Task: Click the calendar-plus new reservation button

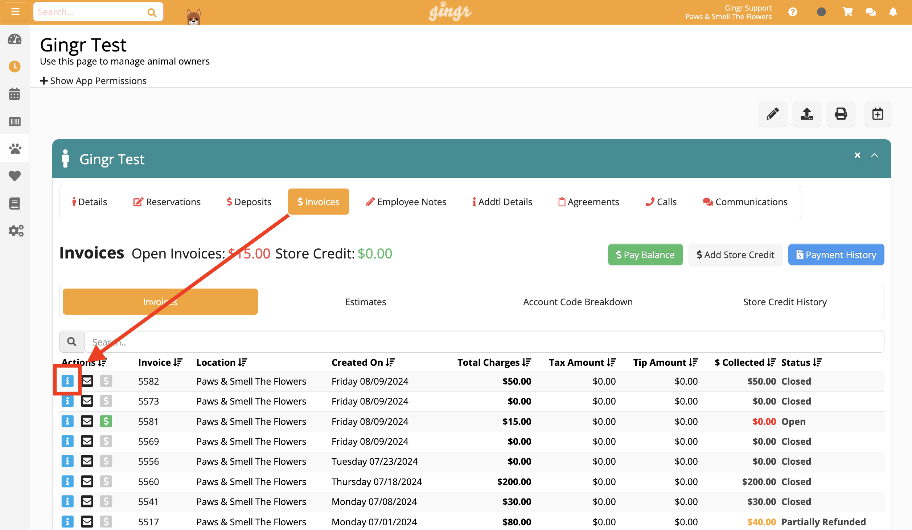Action: coord(878,114)
